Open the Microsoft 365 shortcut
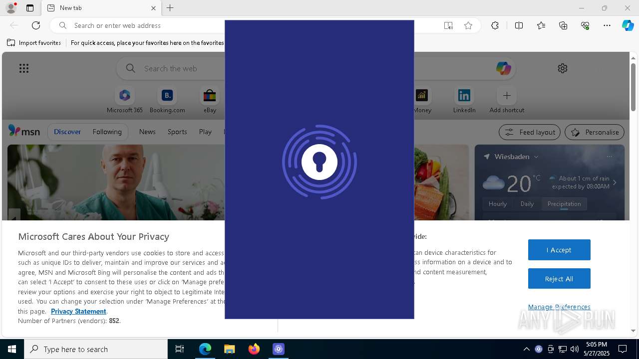Image resolution: width=639 pixels, height=359 pixels. pos(125,100)
